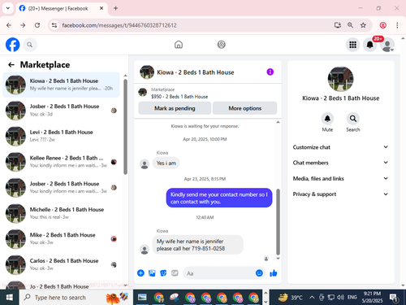Screen dimensions: 406x305
Task: Open the taskbar clock showing 9:21 PM
Action: pyautogui.click(x=372, y=298)
